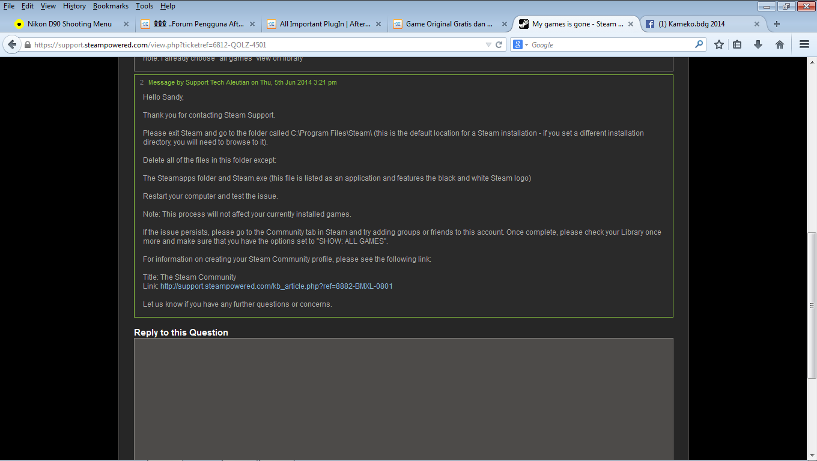Image resolution: width=817 pixels, height=461 pixels.
Task: Click the 'Let us know if you have' line
Action: coord(237,304)
